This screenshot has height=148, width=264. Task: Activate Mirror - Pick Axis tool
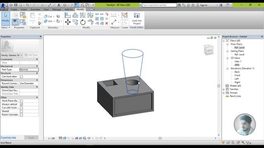pos(82,16)
